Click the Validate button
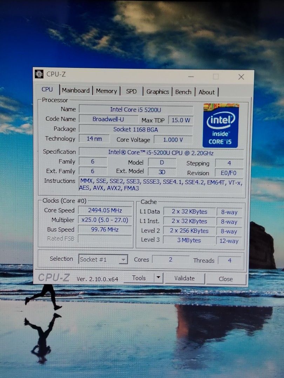 [x=185, y=278]
